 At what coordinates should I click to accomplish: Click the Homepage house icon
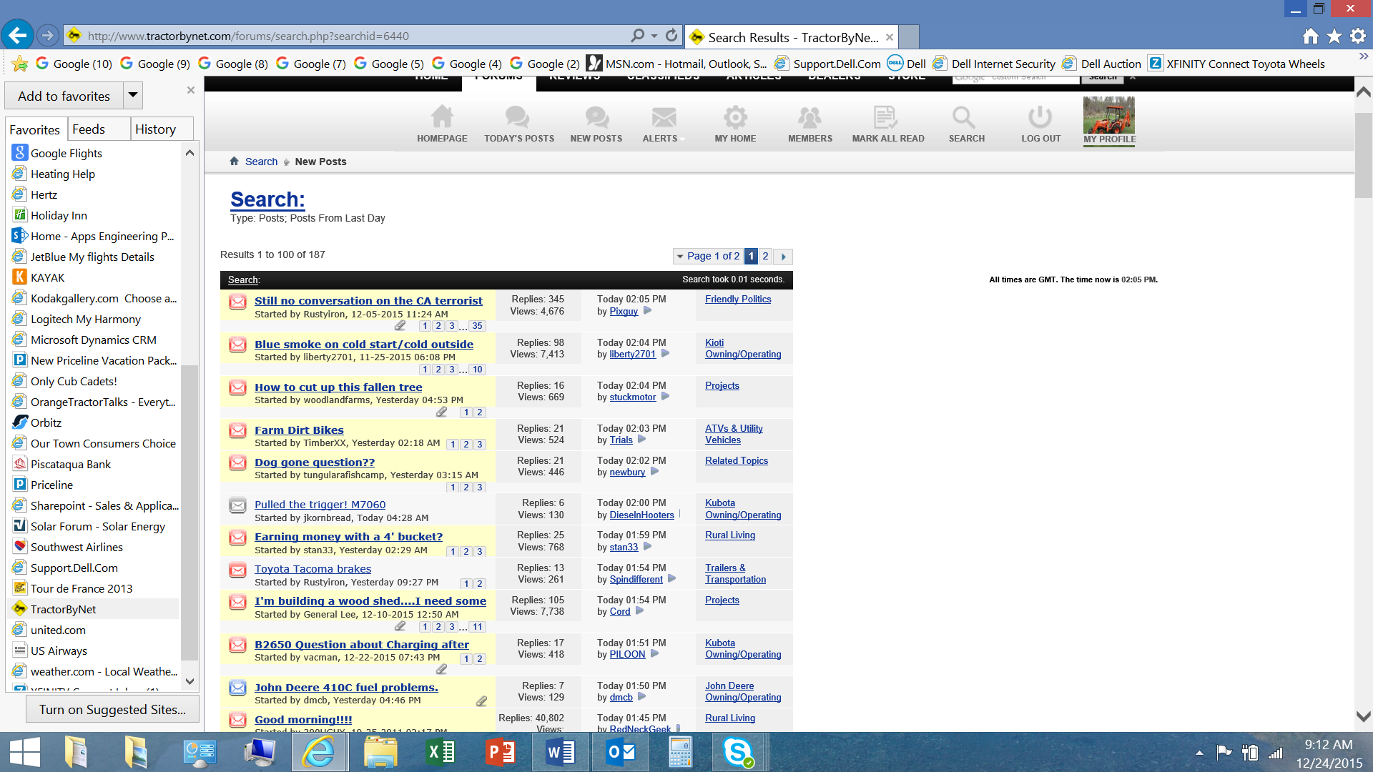pyautogui.click(x=442, y=117)
